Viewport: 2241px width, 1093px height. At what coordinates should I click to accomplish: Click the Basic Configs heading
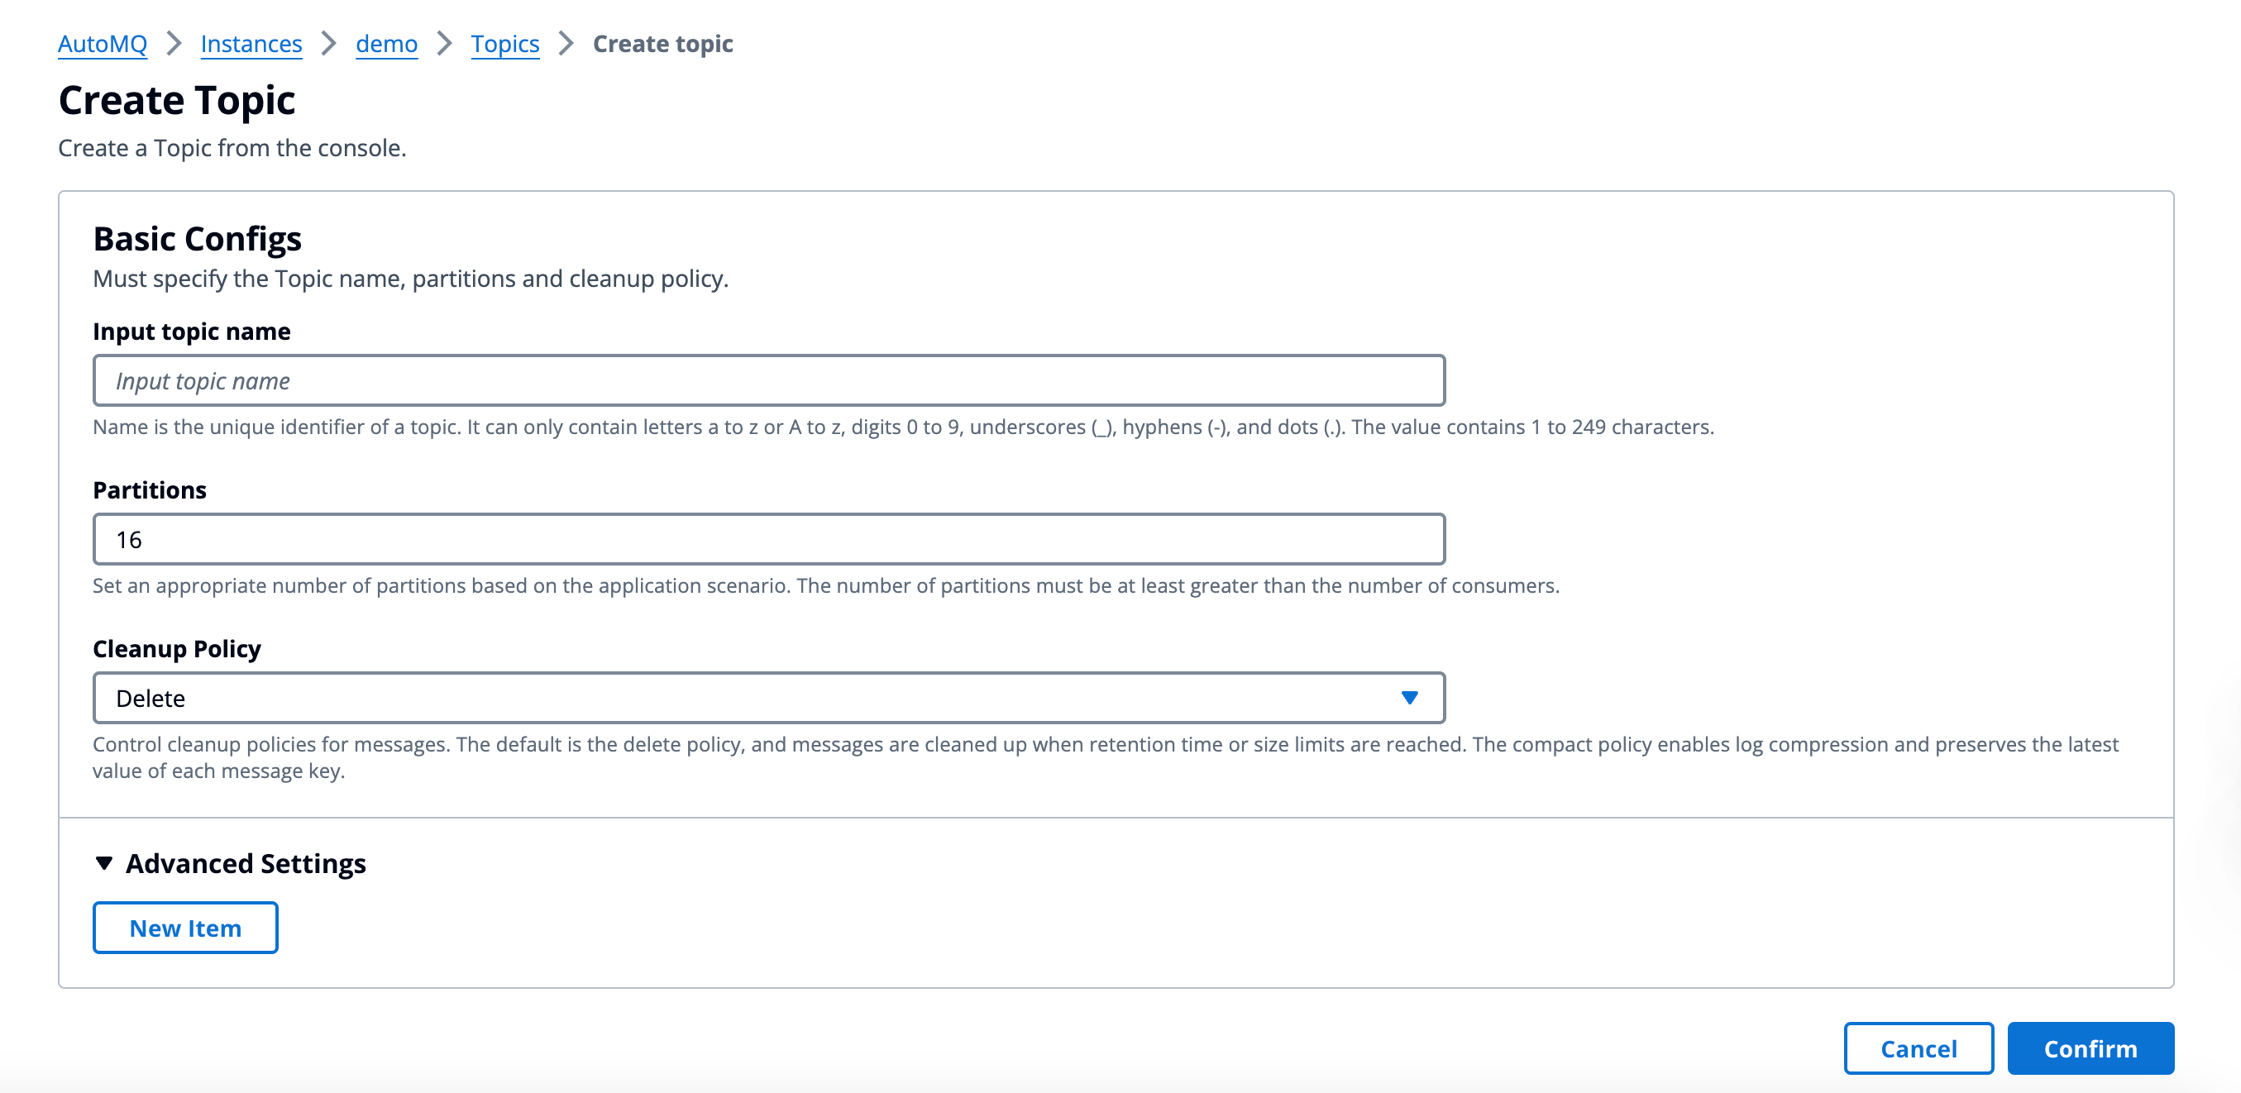click(x=197, y=239)
